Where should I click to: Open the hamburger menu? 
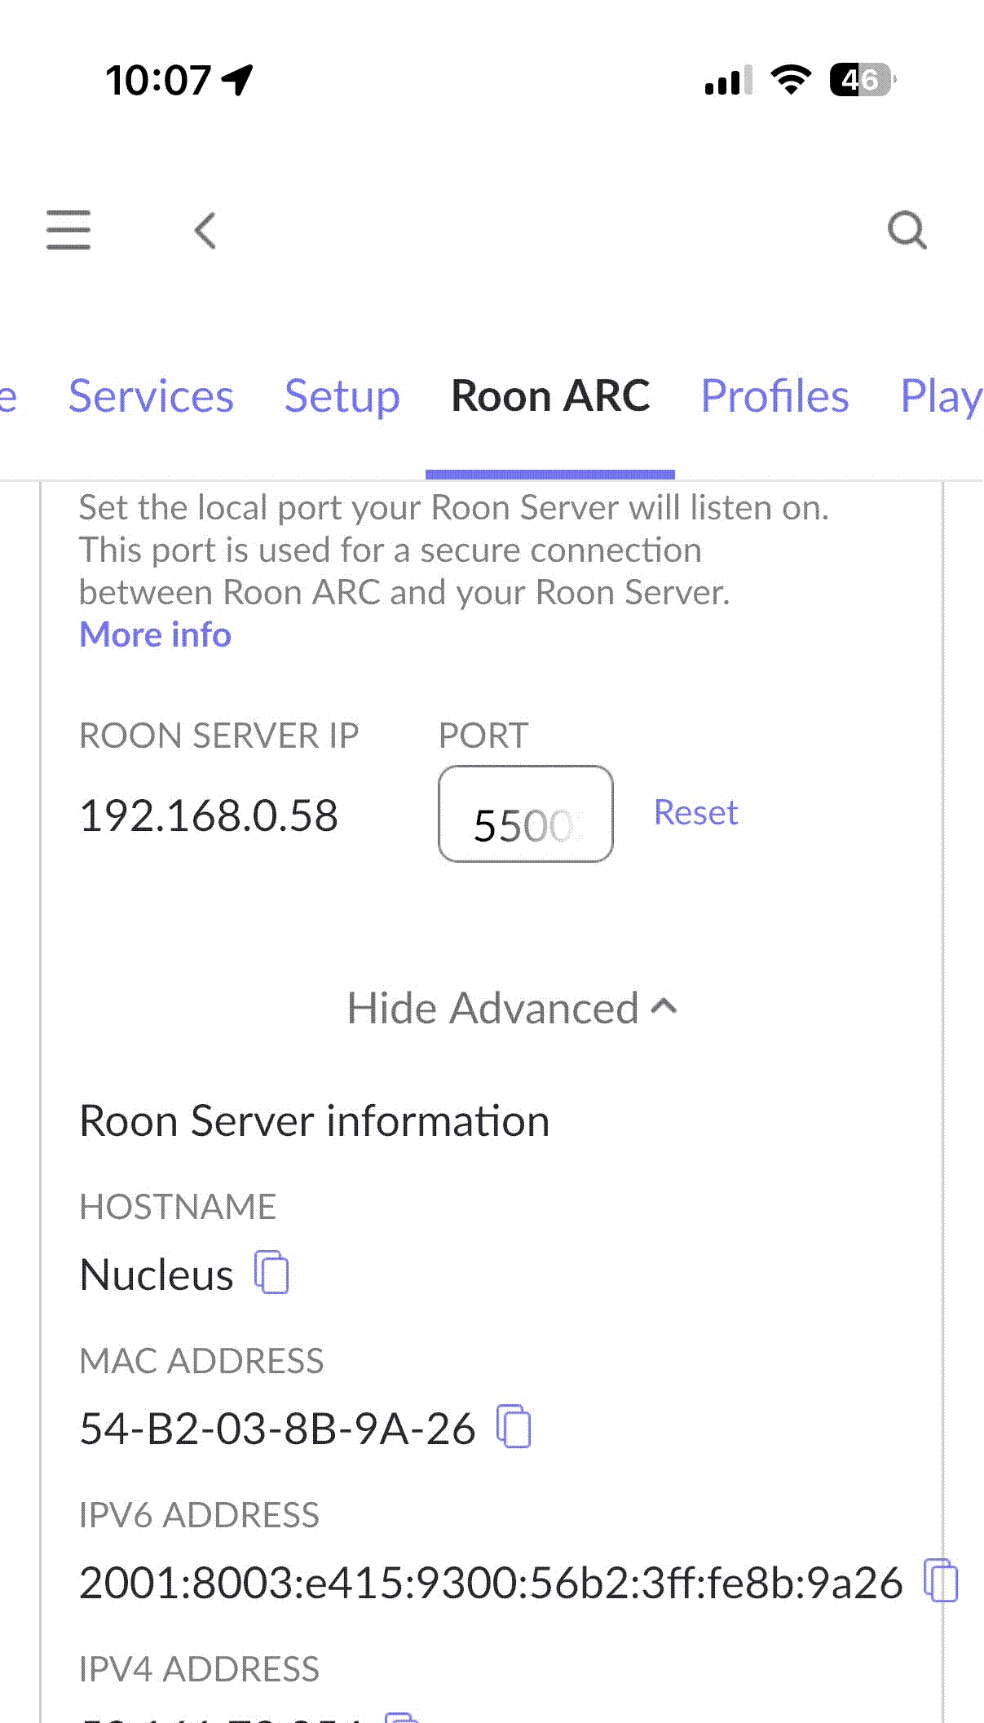click(68, 230)
